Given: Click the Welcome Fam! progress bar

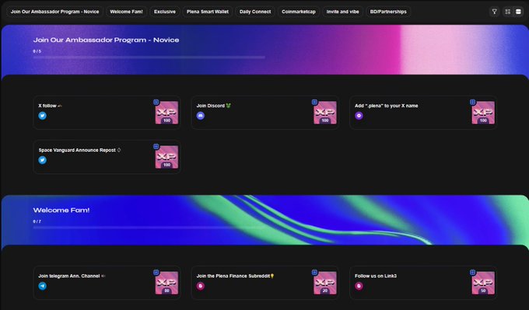Looking at the screenshot, I should (149, 228).
